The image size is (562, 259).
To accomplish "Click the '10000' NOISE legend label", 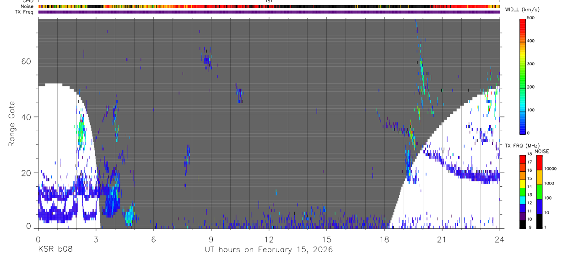I will [550, 169].
